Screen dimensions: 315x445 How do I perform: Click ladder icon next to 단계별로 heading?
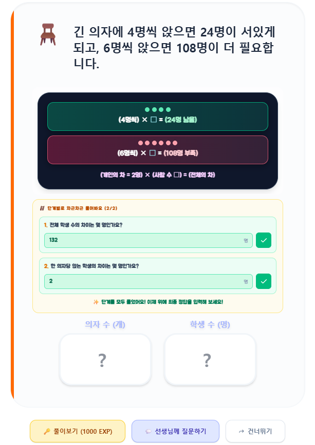[42, 208]
